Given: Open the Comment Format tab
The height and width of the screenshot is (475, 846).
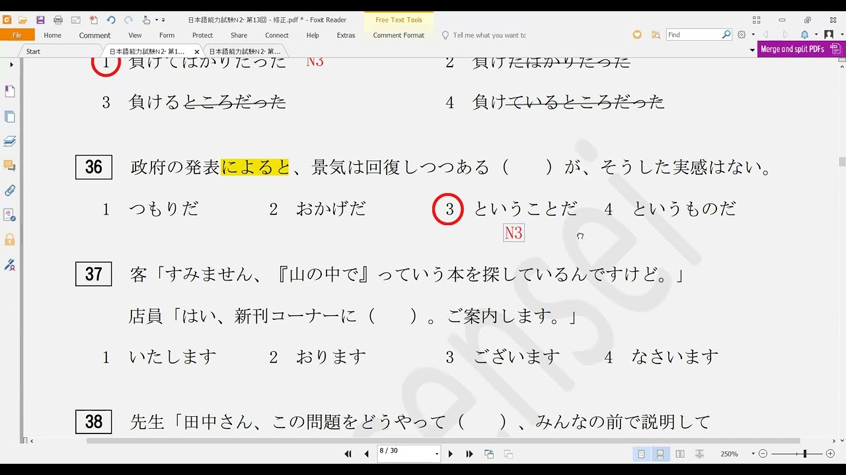Looking at the screenshot, I should click(x=399, y=36).
